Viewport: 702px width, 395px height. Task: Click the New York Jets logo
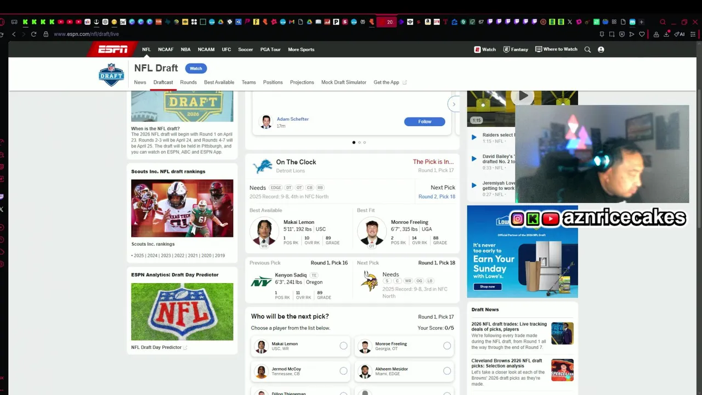coord(262,282)
